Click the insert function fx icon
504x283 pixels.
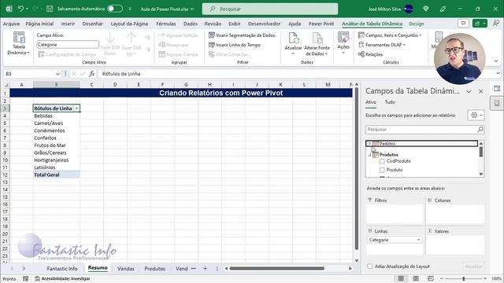coord(91,74)
